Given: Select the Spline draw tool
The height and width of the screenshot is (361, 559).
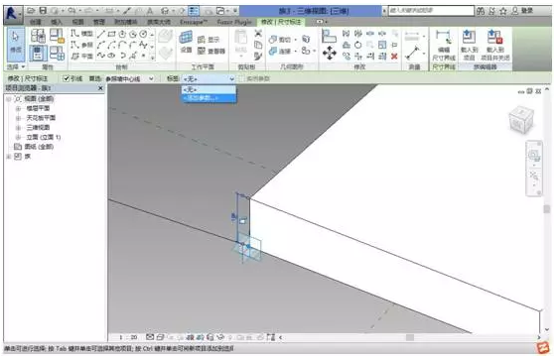Looking at the screenshot, I should (101, 56).
